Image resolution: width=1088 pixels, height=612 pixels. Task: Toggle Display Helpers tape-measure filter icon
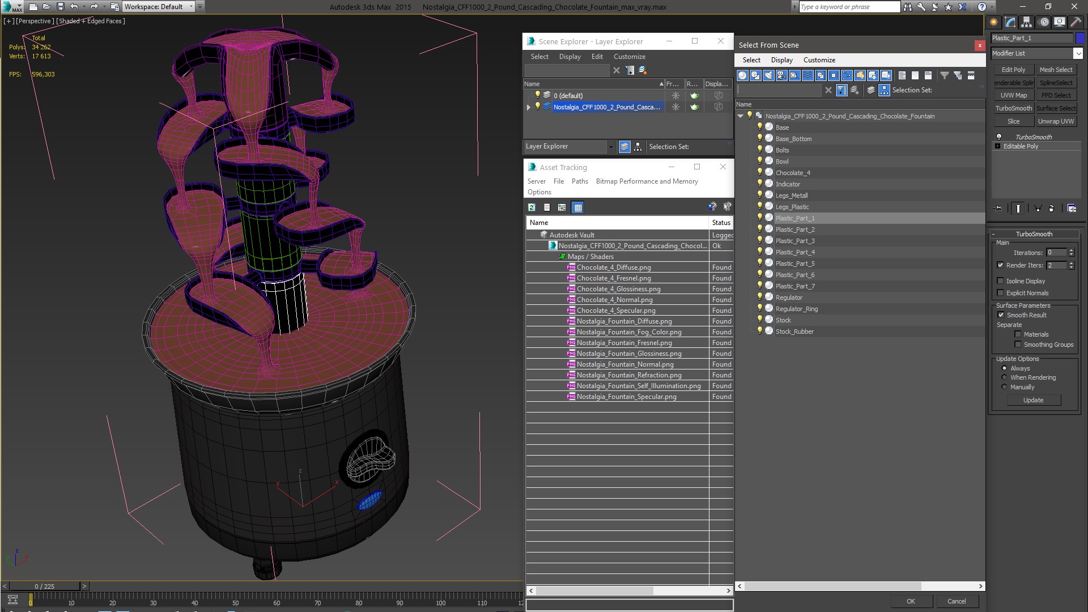pyautogui.click(x=794, y=75)
